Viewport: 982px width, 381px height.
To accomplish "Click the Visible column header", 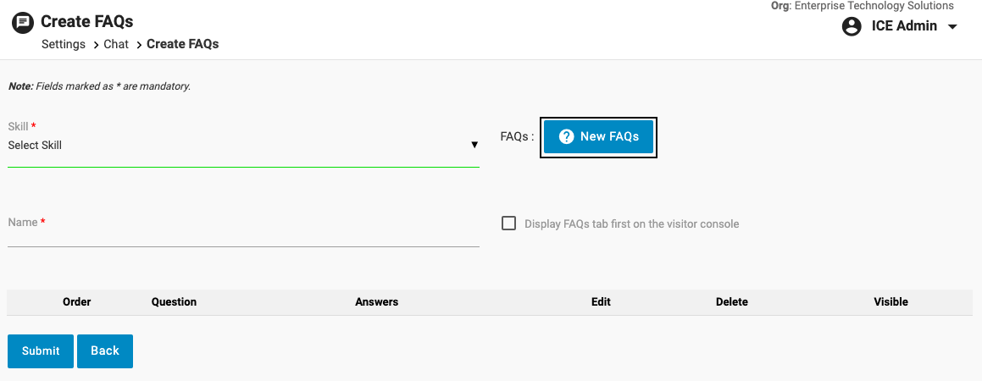I will click(x=890, y=301).
